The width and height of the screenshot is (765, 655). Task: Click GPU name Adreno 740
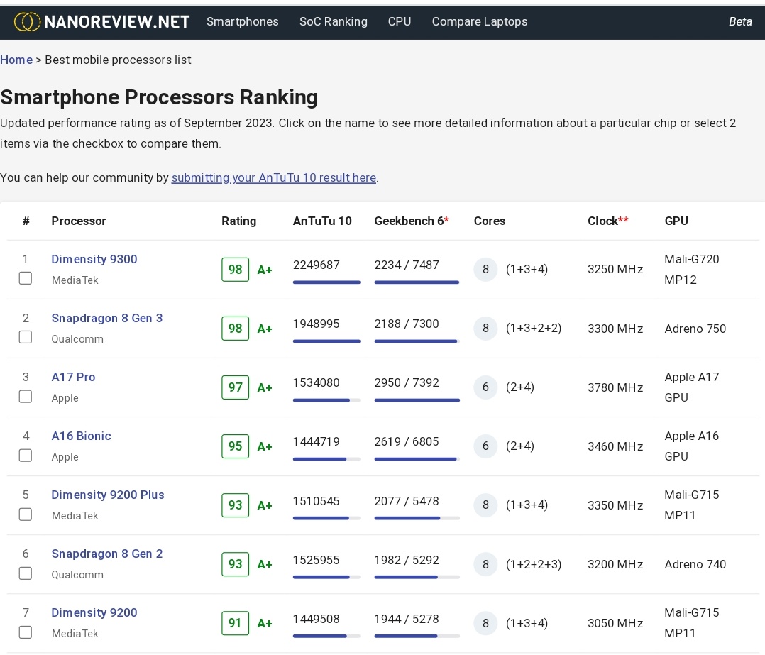tap(695, 564)
